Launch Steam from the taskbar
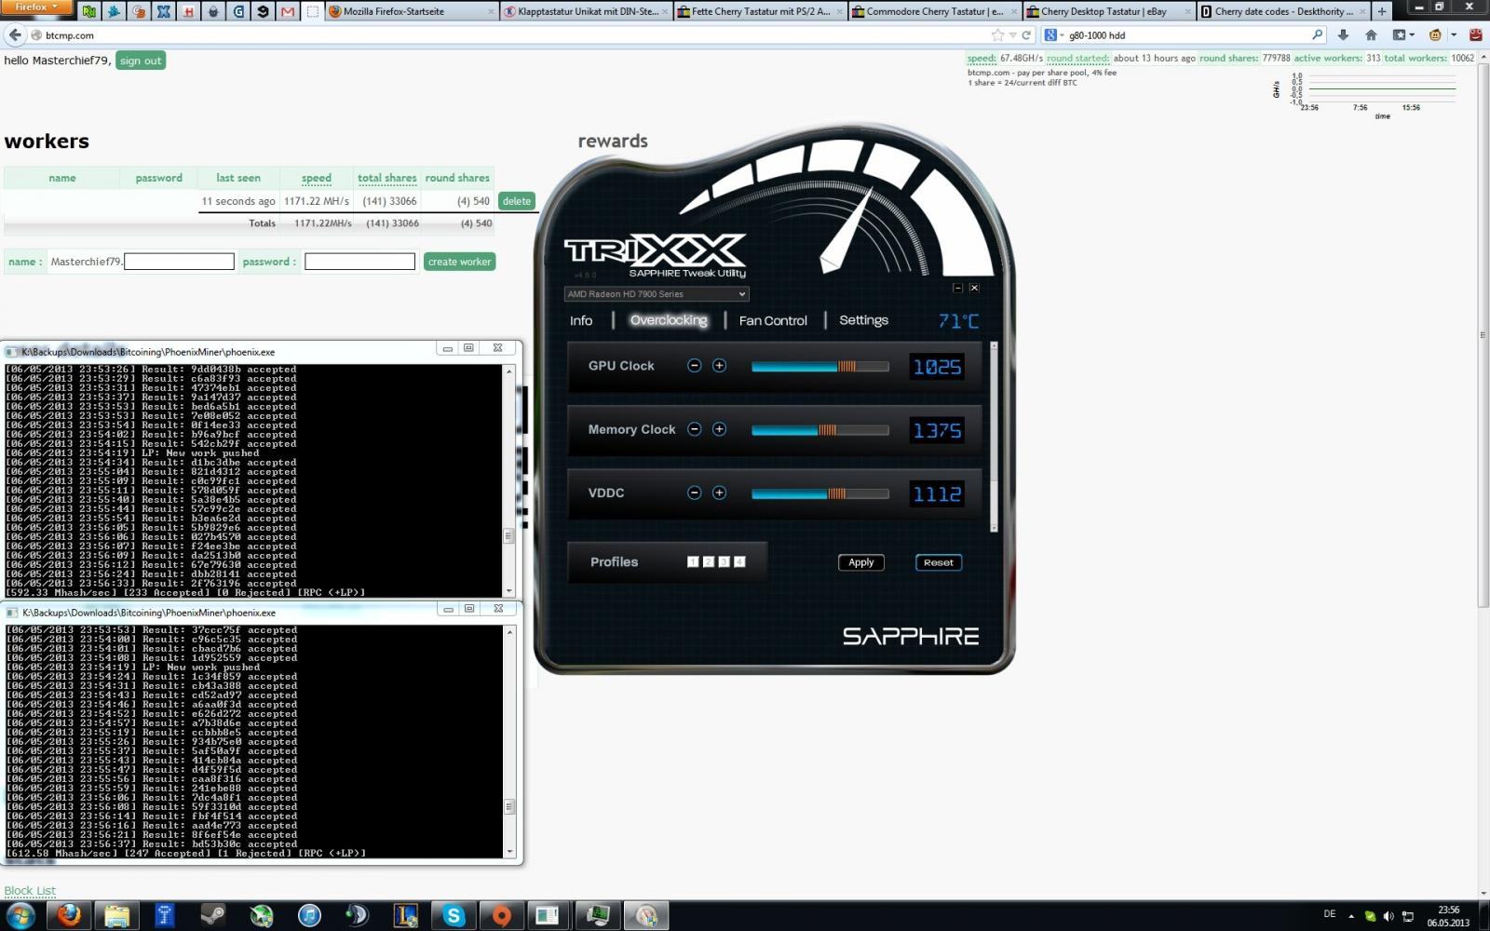This screenshot has height=931, width=1490. [212, 915]
